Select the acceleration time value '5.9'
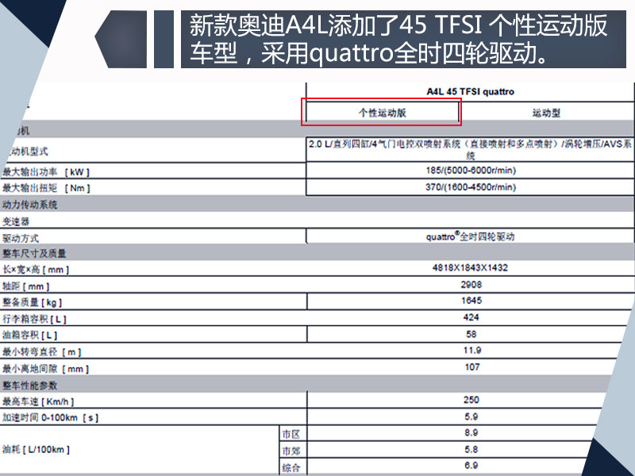This screenshot has width=635, height=476. 471,416
